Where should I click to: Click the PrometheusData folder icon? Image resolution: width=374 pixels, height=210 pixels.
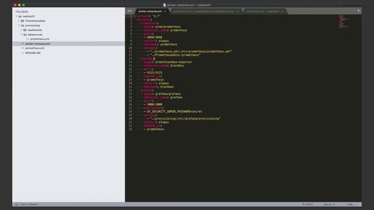[22, 21]
